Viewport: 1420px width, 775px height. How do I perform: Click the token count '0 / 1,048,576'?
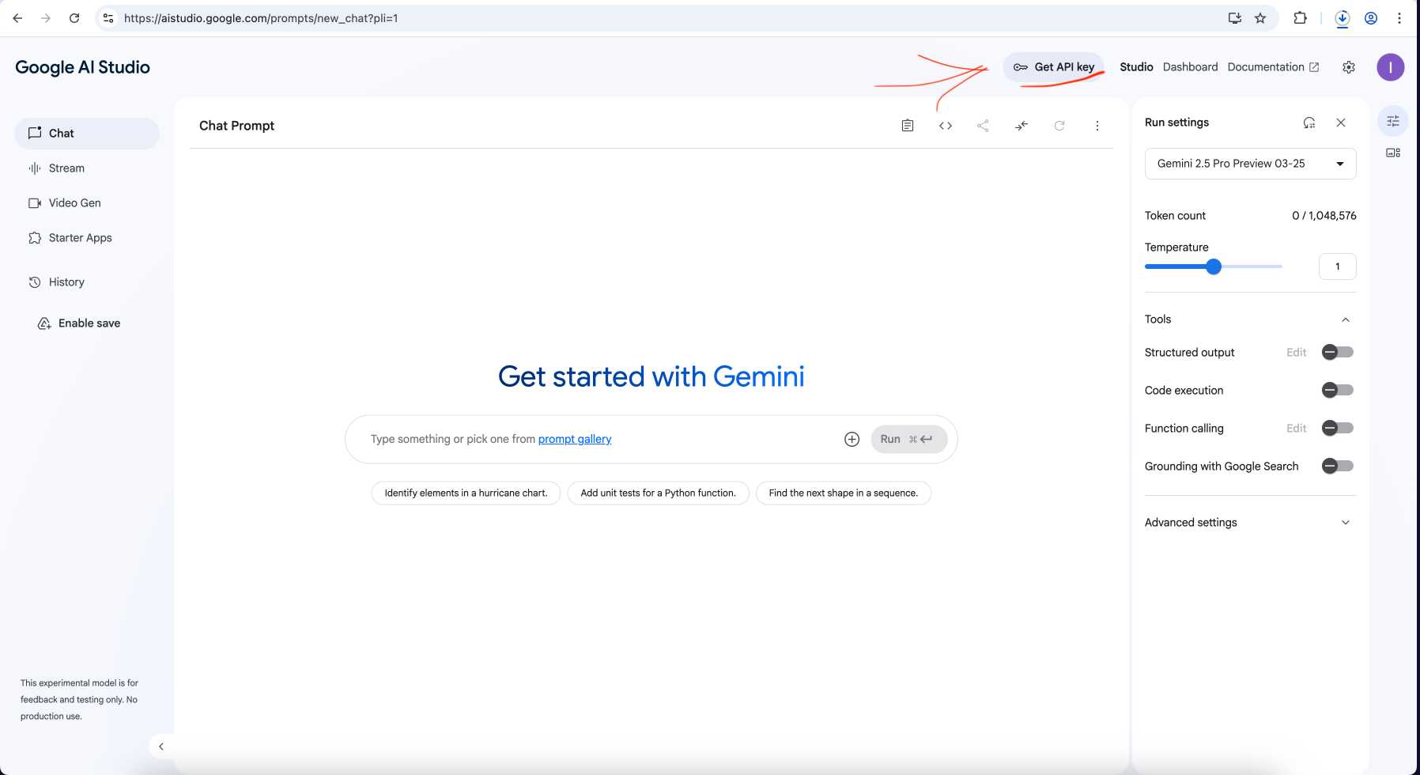(x=1324, y=216)
